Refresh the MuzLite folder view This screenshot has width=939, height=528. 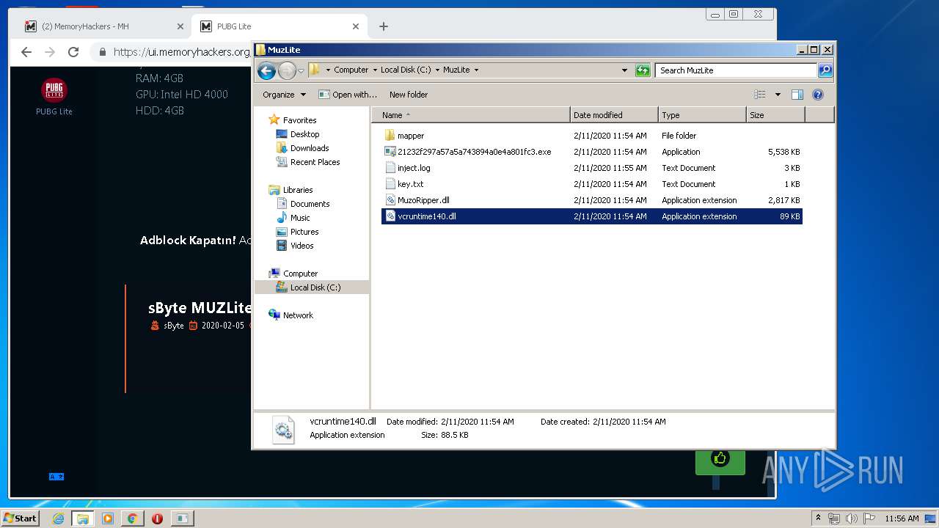[x=643, y=70]
